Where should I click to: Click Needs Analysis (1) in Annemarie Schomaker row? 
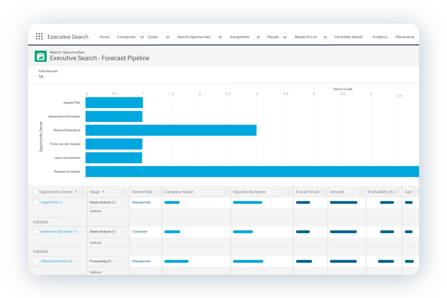103,232
